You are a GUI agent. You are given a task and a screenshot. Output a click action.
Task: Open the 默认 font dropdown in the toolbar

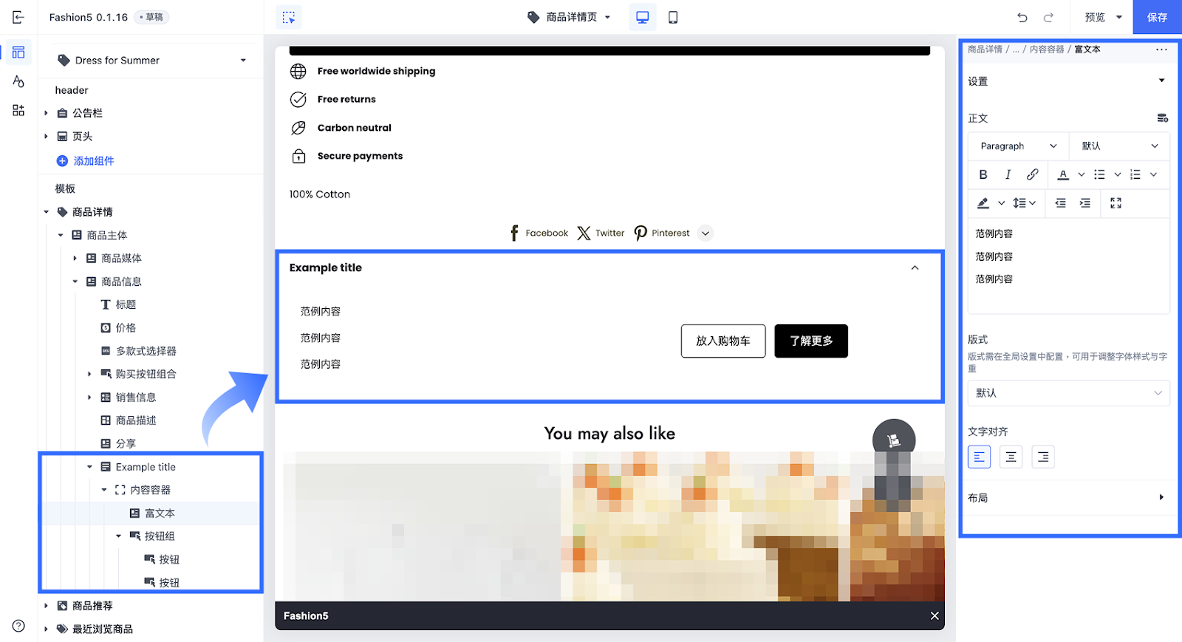click(x=1119, y=146)
